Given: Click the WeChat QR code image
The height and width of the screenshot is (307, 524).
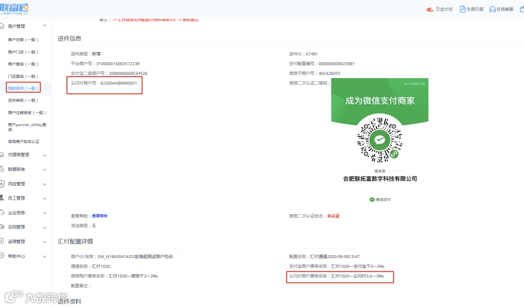Looking at the screenshot, I should coord(379,140).
